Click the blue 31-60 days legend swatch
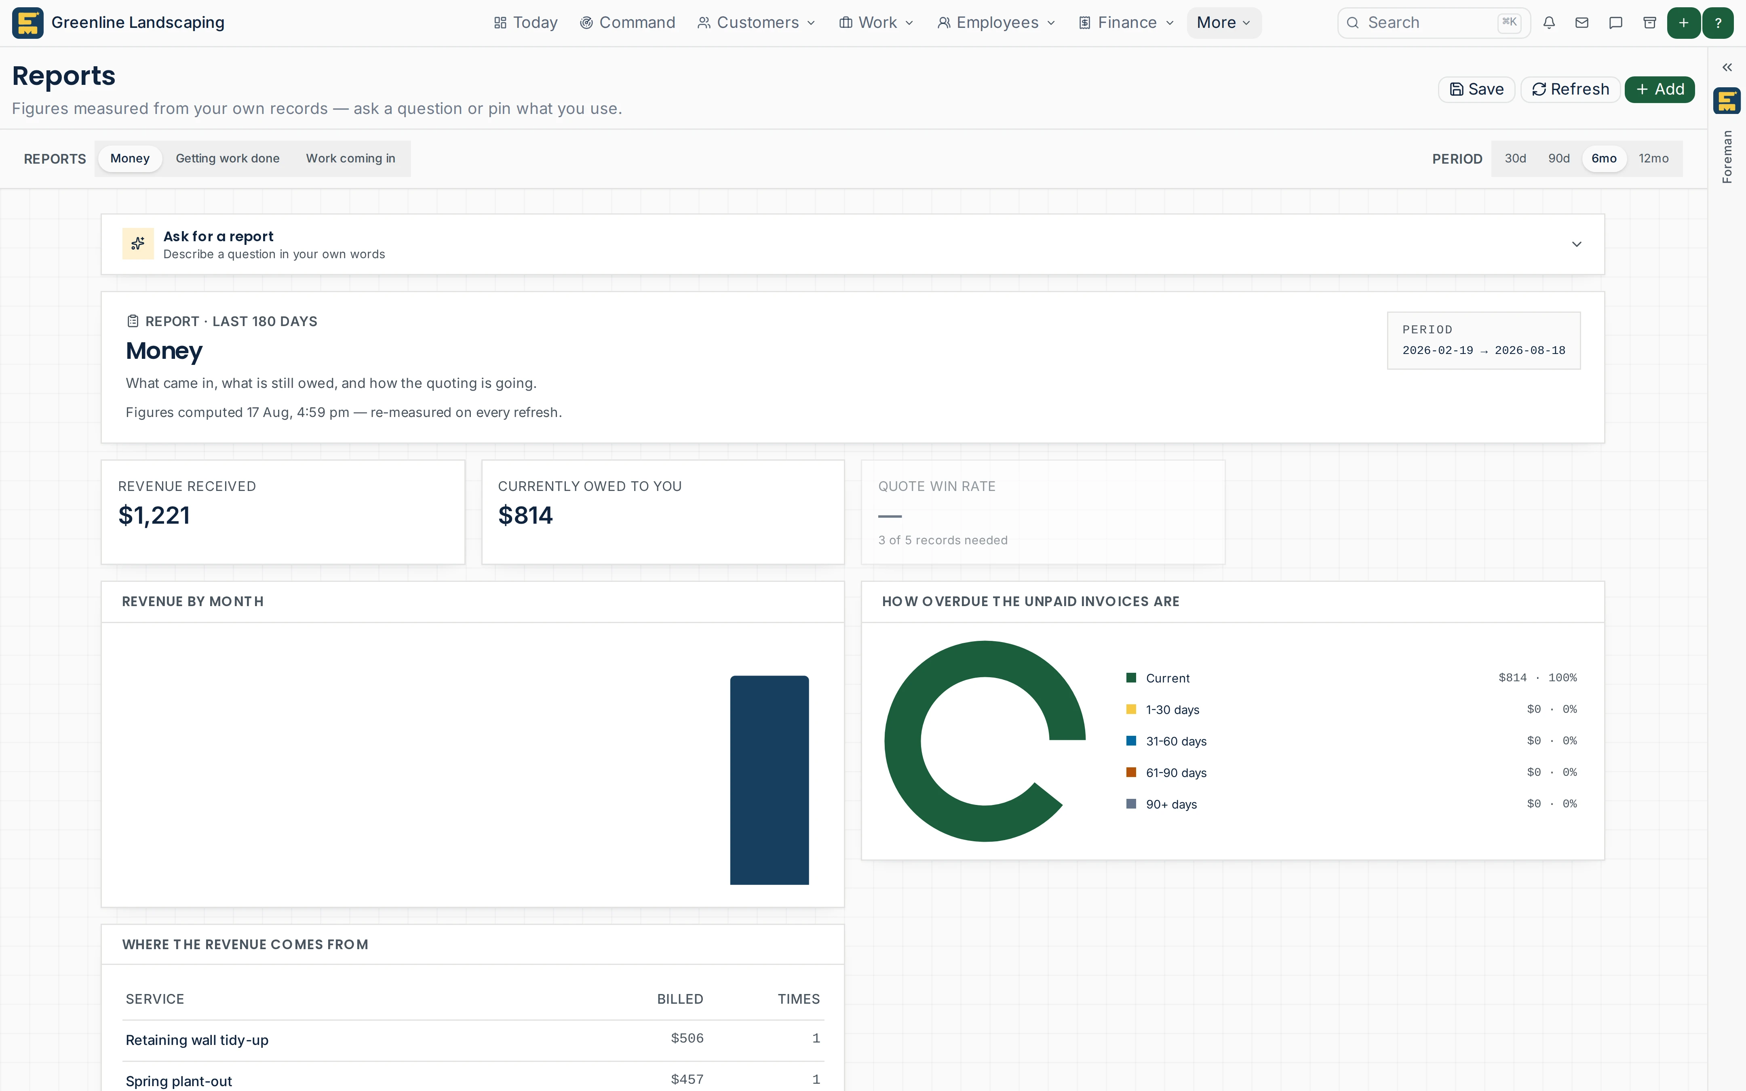Screen dimensions: 1746x1091 pyautogui.click(x=1131, y=741)
